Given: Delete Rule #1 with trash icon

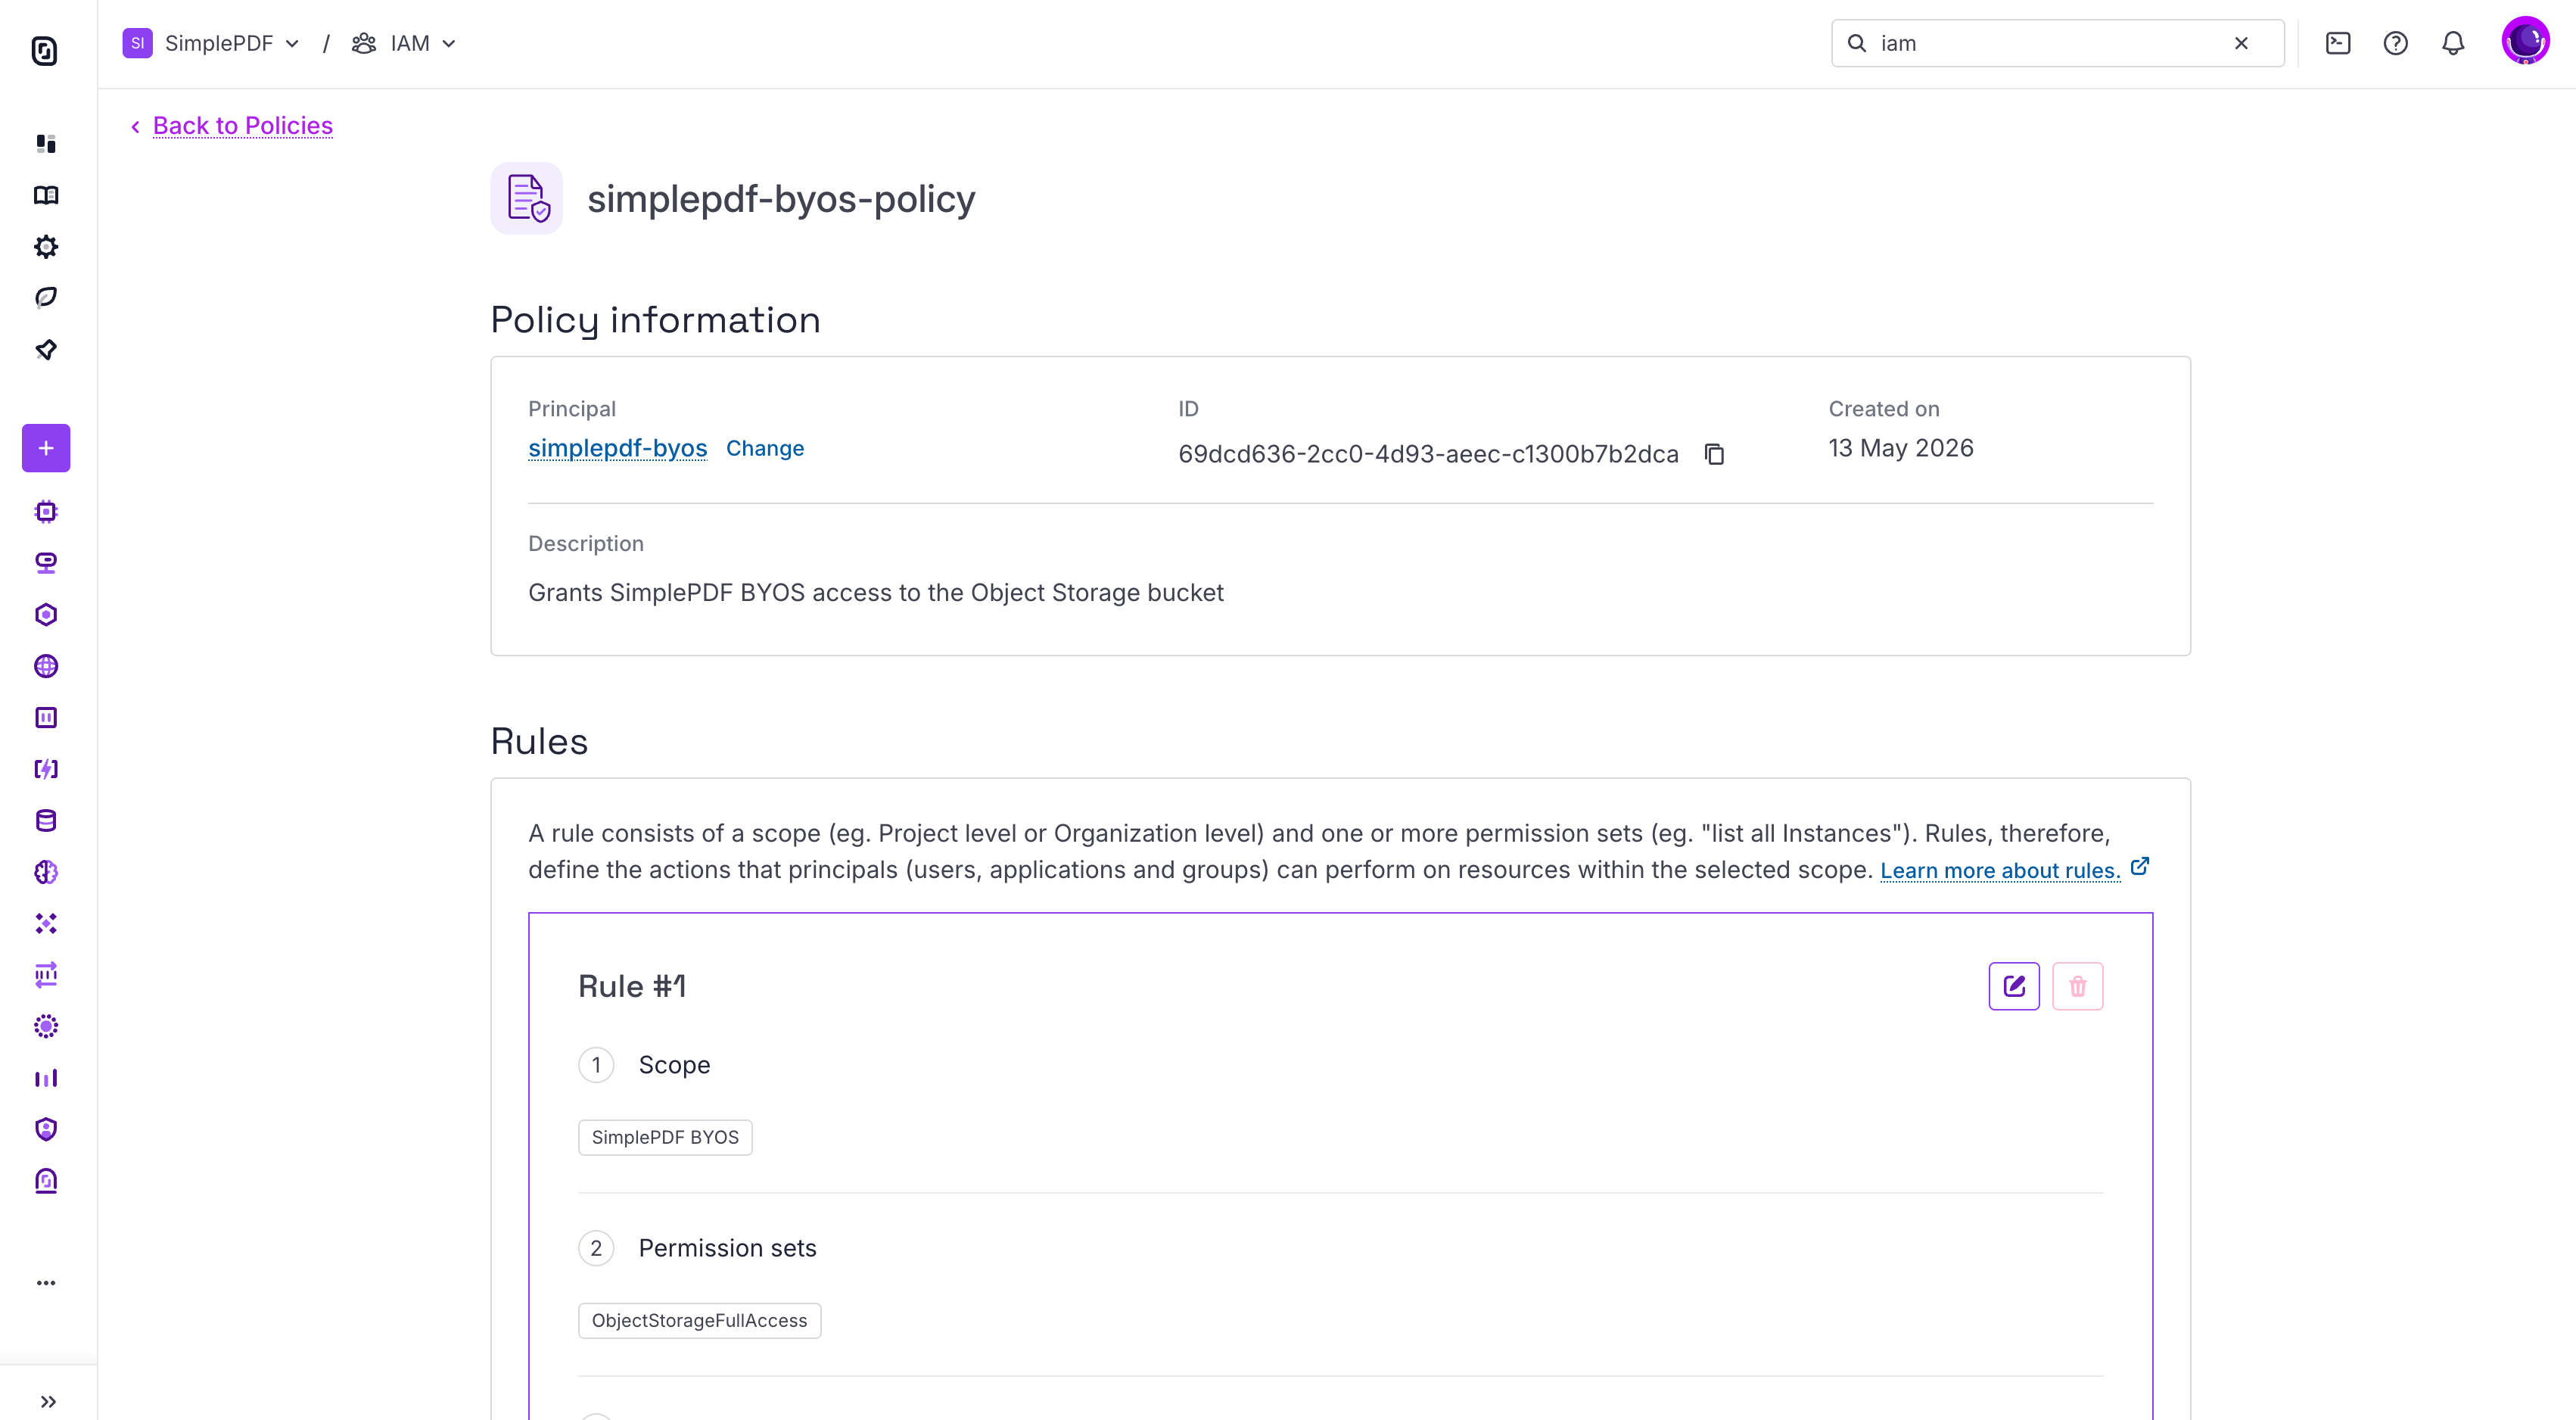Looking at the screenshot, I should click(2078, 986).
